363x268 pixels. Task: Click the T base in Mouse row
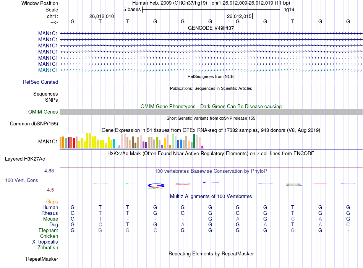coord(100,219)
